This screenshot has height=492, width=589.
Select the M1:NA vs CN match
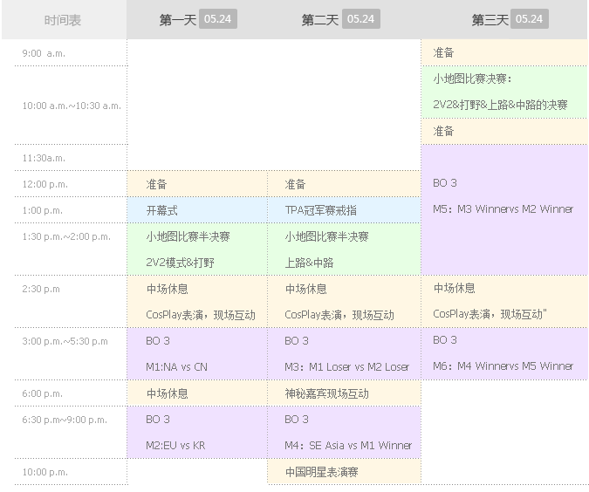(x=177, y=366)
